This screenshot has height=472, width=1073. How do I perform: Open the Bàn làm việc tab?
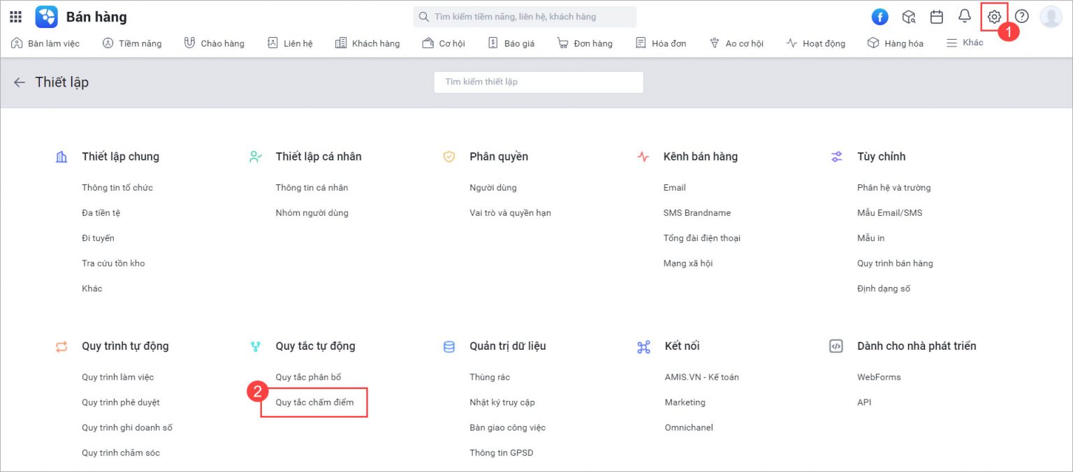tap(46, 43)
